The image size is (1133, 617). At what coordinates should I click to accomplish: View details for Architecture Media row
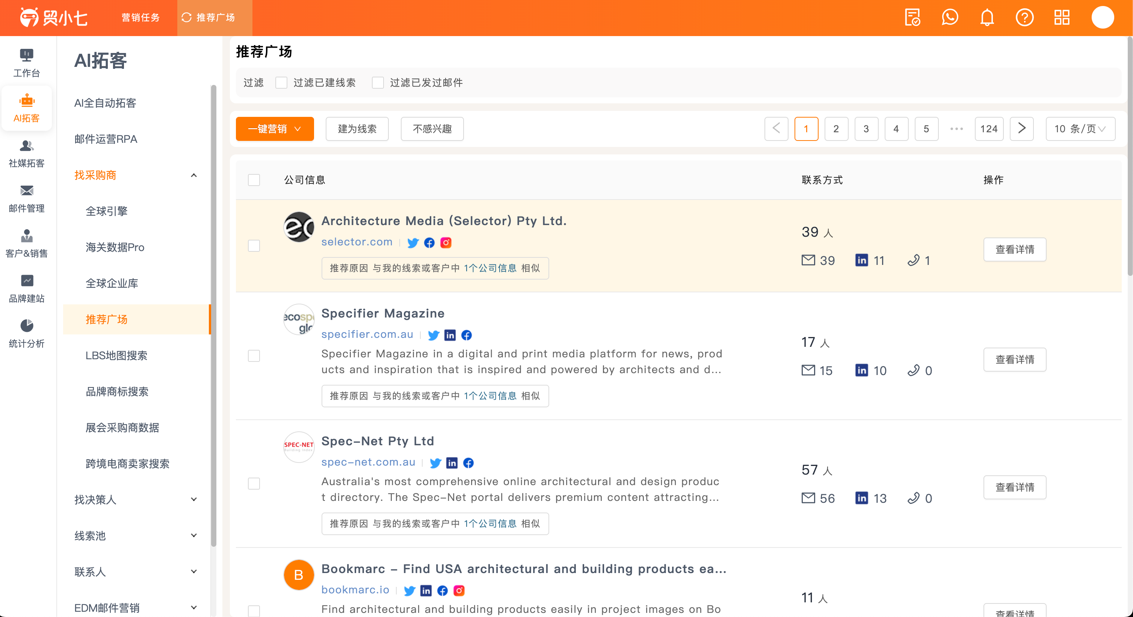(1015, 250)
